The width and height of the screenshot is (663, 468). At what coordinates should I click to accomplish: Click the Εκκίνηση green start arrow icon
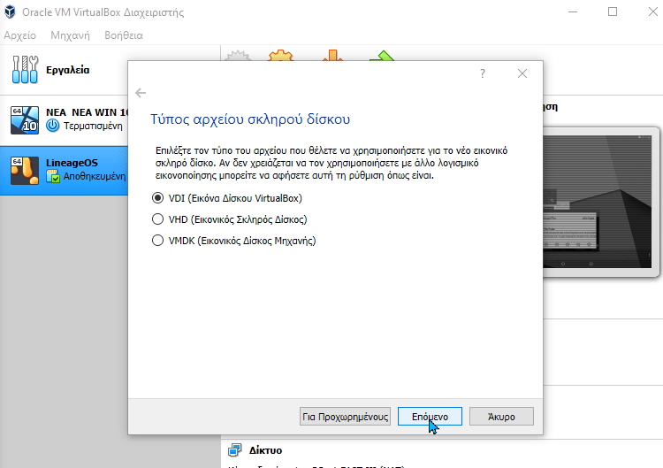[382, 56]
